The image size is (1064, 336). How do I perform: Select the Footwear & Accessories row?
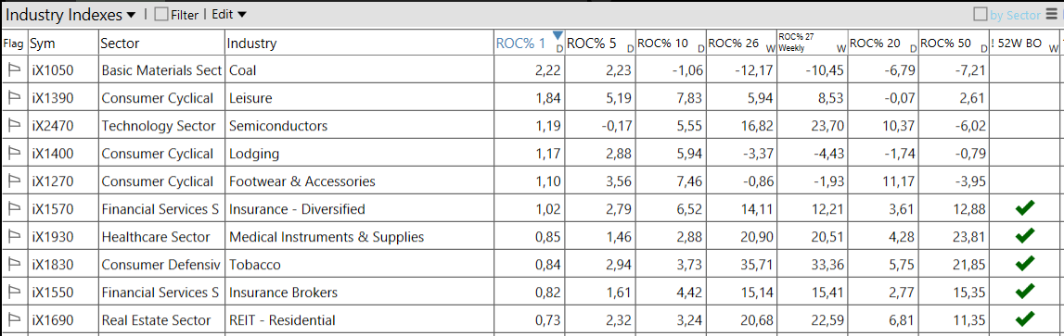pyautogui.click(x=532, y=180)
